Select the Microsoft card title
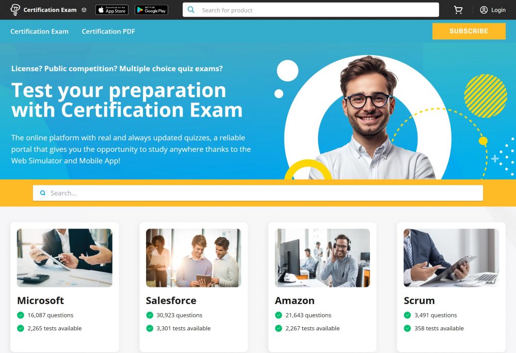 click(x=40, y=300)
